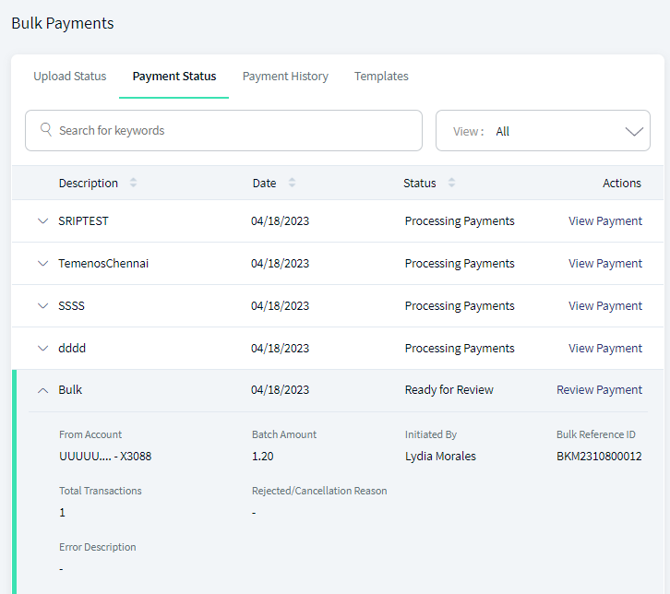670x594 pixels.
Task: Select the Payment Status tab
Action: [173, 76]
